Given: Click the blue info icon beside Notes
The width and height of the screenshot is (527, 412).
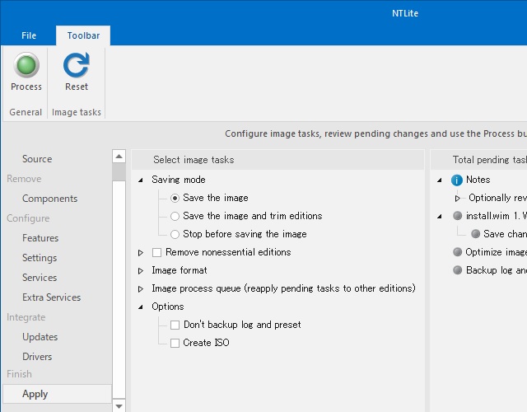Looking at the screenshot, I should tap(457, 180).
